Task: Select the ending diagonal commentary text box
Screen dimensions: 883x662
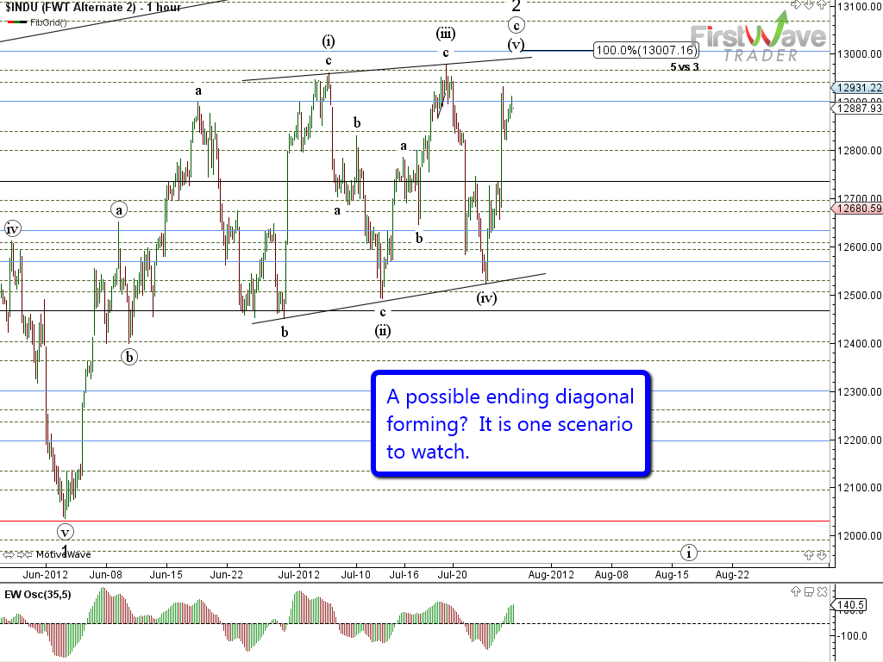Action: pos(510,423)
